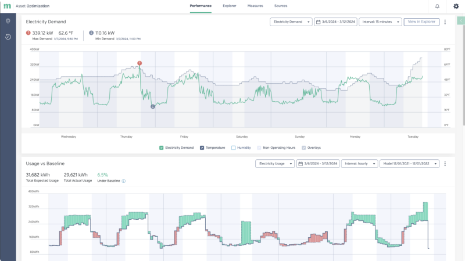The width and height of the screenshot is (465, 261).
Task: Open Electricity Demand panel three-dot menu
Action: point(445,22)
